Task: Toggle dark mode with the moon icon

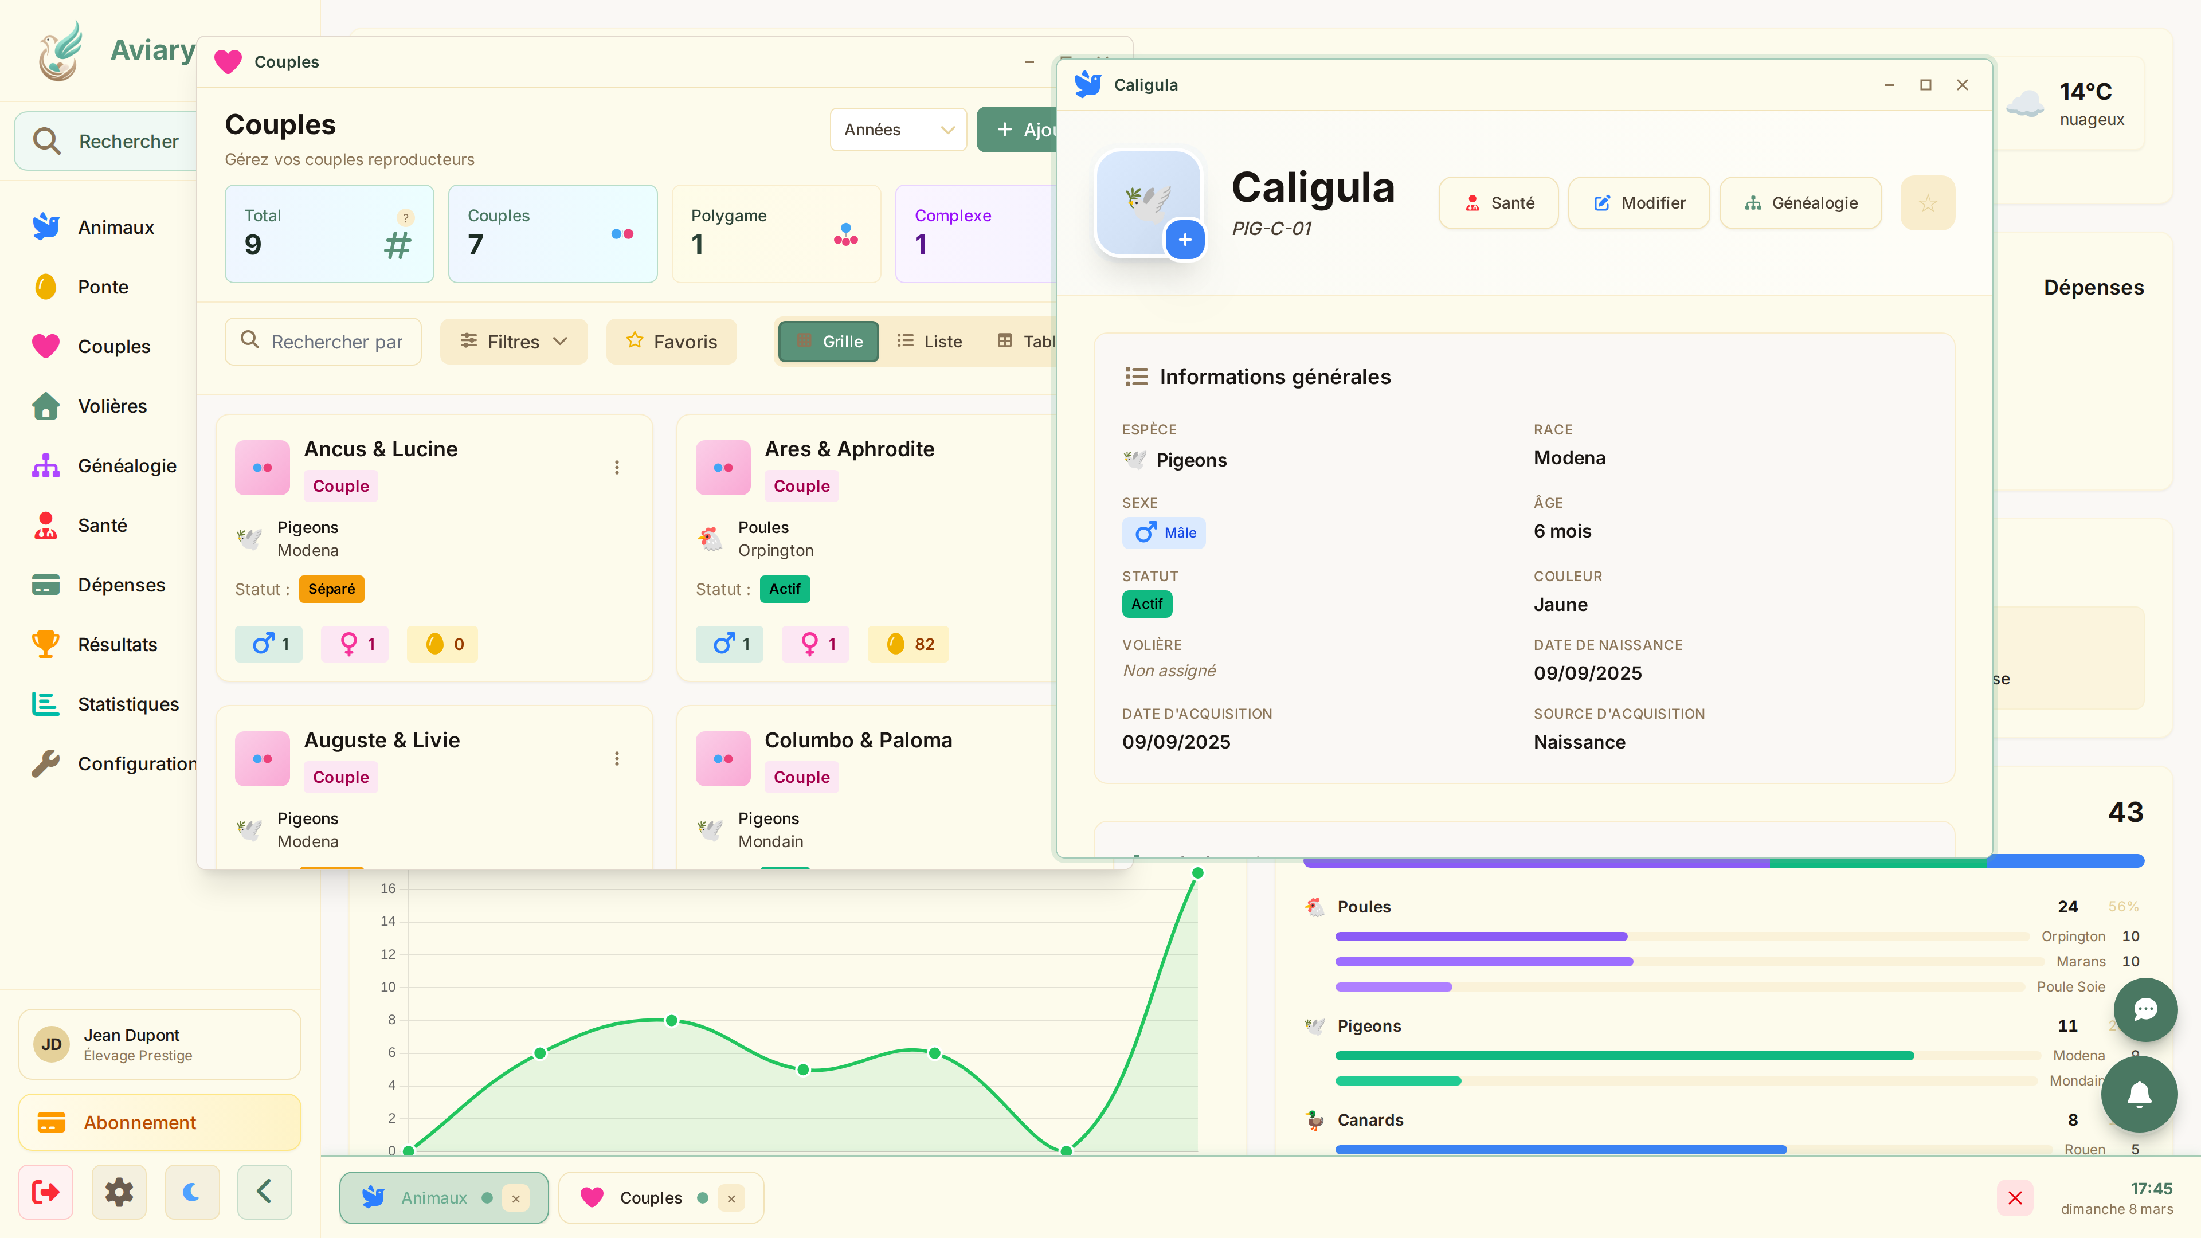Action: (191, 1192)
